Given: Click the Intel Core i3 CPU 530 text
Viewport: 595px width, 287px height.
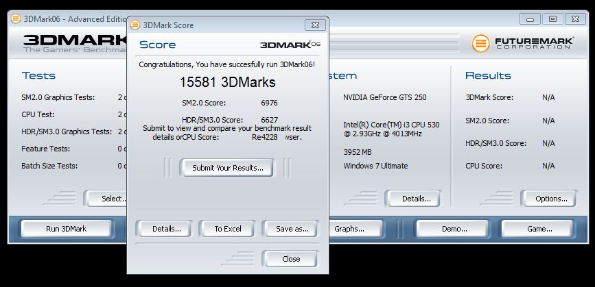Looking at the screenshot, I should [392, 129].
